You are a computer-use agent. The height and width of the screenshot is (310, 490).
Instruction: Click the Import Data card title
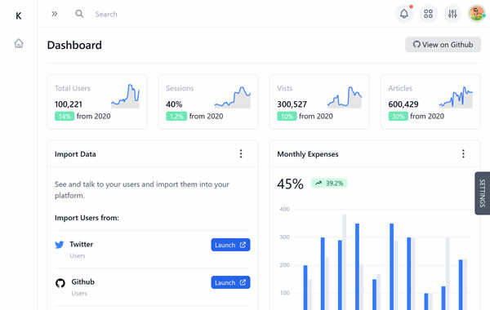[x=75, y=154]
